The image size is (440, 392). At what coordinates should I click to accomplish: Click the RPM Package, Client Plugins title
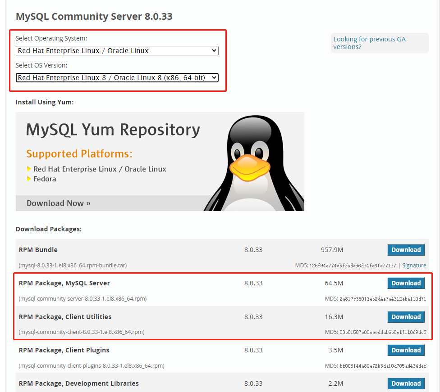pos(64,350)
